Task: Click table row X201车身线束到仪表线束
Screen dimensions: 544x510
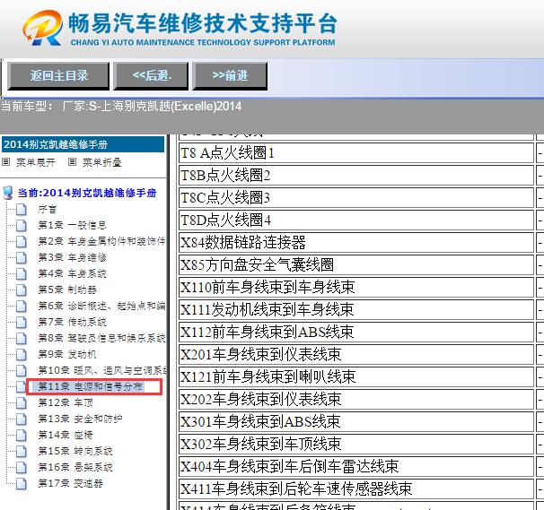Action: pos(356,354)
